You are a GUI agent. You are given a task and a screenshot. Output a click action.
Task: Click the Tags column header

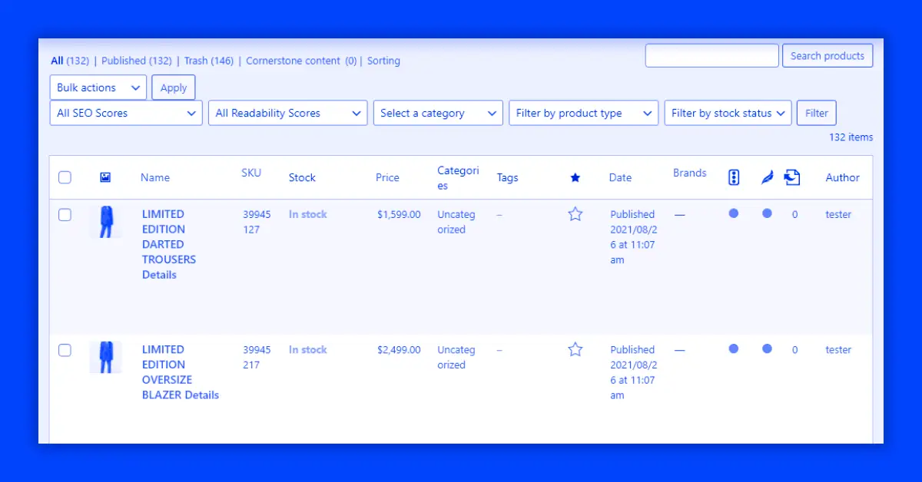[x=507, y=177]
